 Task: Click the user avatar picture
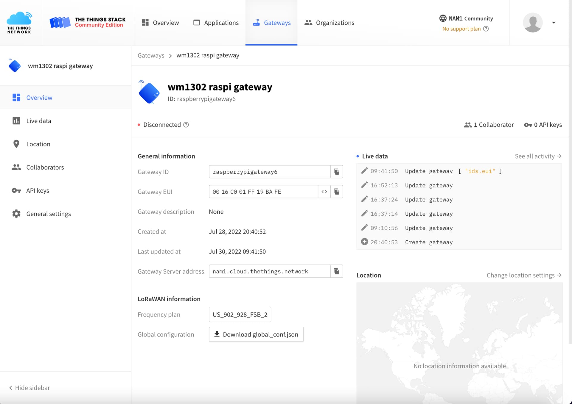[533, 23]
